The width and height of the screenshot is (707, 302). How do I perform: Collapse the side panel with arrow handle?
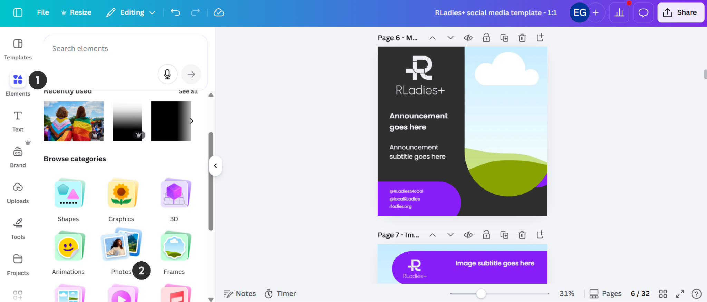coord(215,166)
